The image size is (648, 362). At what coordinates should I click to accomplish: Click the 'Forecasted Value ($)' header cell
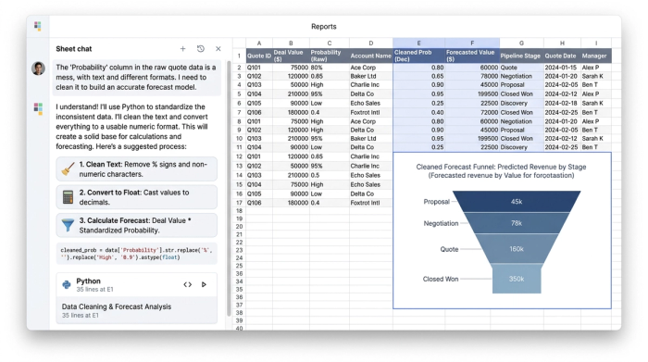(472, 56)
